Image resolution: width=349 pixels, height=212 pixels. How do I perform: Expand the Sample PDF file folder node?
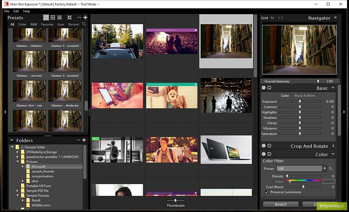[18, 191]
